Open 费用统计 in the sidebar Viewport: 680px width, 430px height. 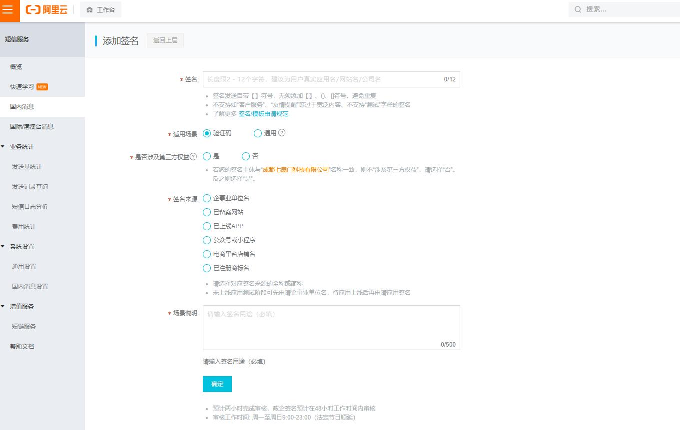coord(42,227)
